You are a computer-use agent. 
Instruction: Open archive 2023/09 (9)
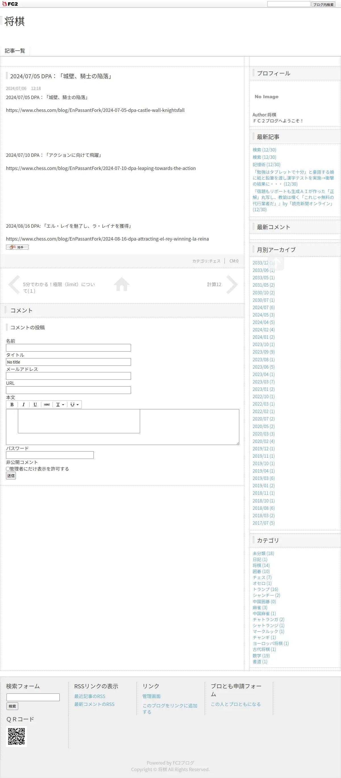[x=263, y=352]
